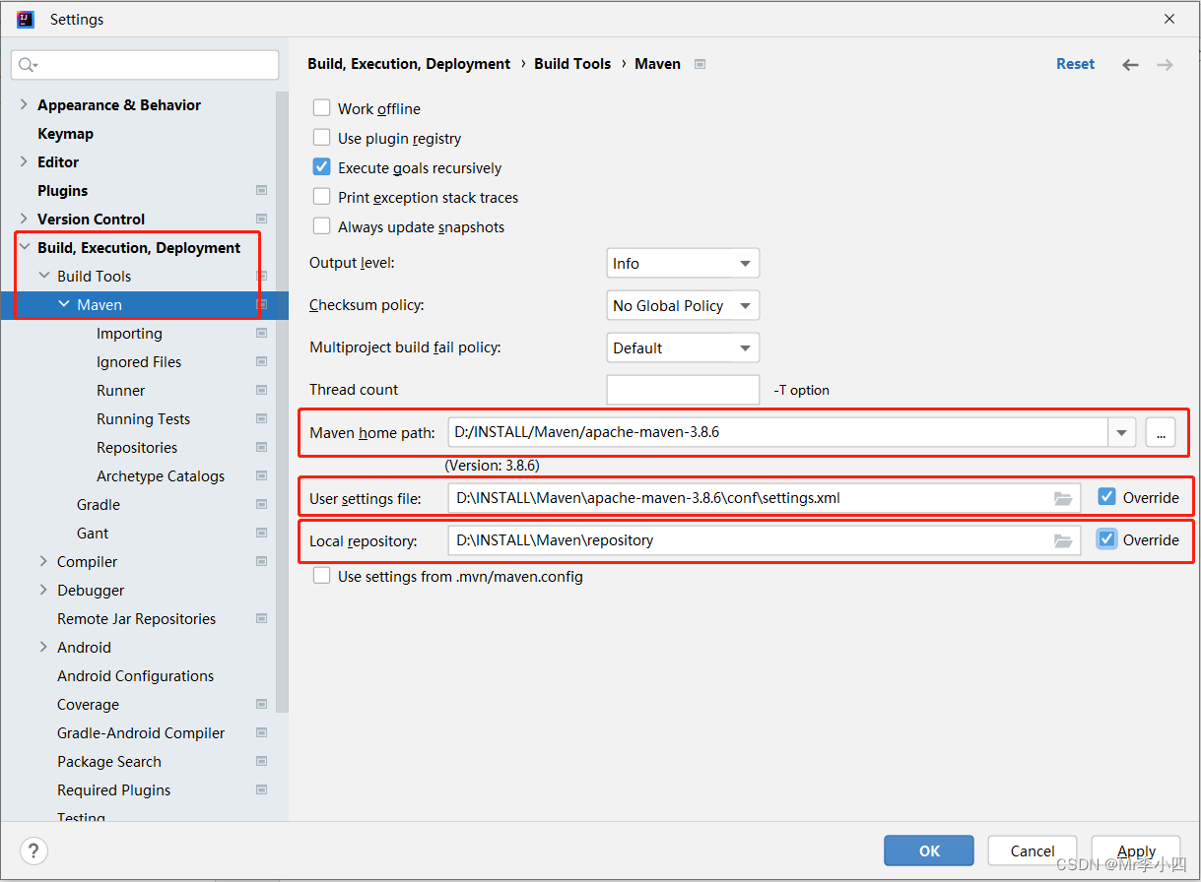Viewport: 1201px width, 882px height.
Task: Click the project-level icon beside Maven breadcrumb
Action: 700,64
